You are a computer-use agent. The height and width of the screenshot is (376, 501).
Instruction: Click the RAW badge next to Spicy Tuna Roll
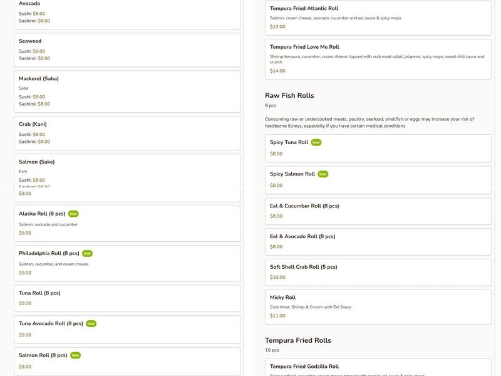pyautogui.click(x=316, y=143)
